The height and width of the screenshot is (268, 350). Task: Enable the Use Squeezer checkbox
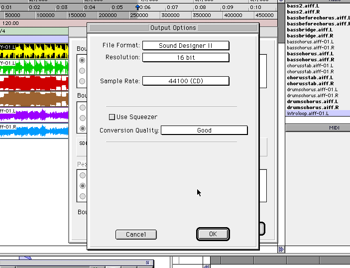click(112, 117)
